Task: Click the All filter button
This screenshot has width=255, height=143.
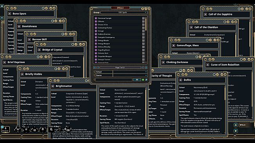Action: pos(137,80)
